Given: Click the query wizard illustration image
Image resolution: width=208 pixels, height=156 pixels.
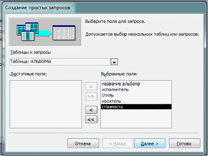Looking at the screenshot, I should click(x=45, y=32).
